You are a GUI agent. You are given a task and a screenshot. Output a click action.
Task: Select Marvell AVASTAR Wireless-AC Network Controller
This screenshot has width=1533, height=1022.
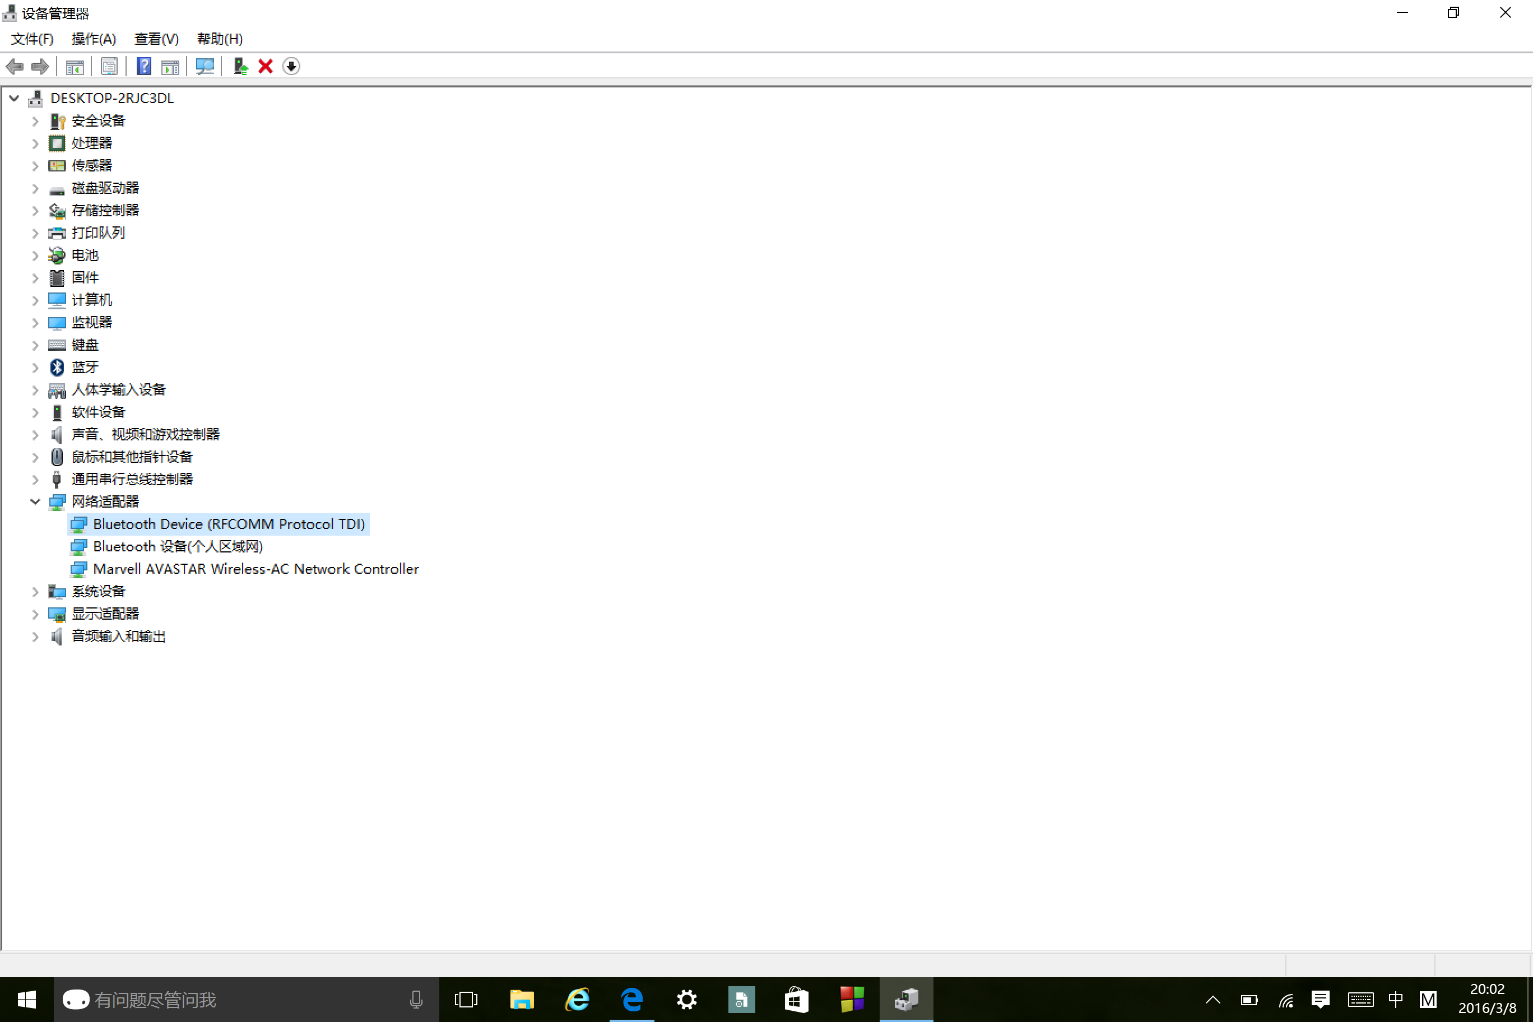click(256, 569)
